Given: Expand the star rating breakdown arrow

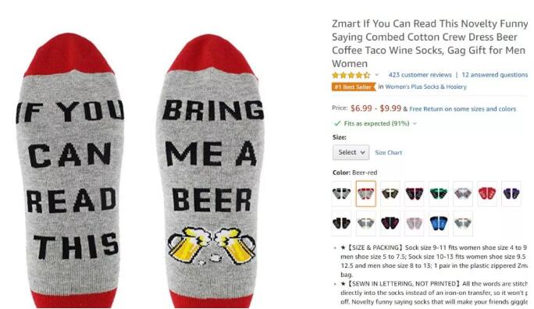Looking at the screenshot, I should pos(376,75).
